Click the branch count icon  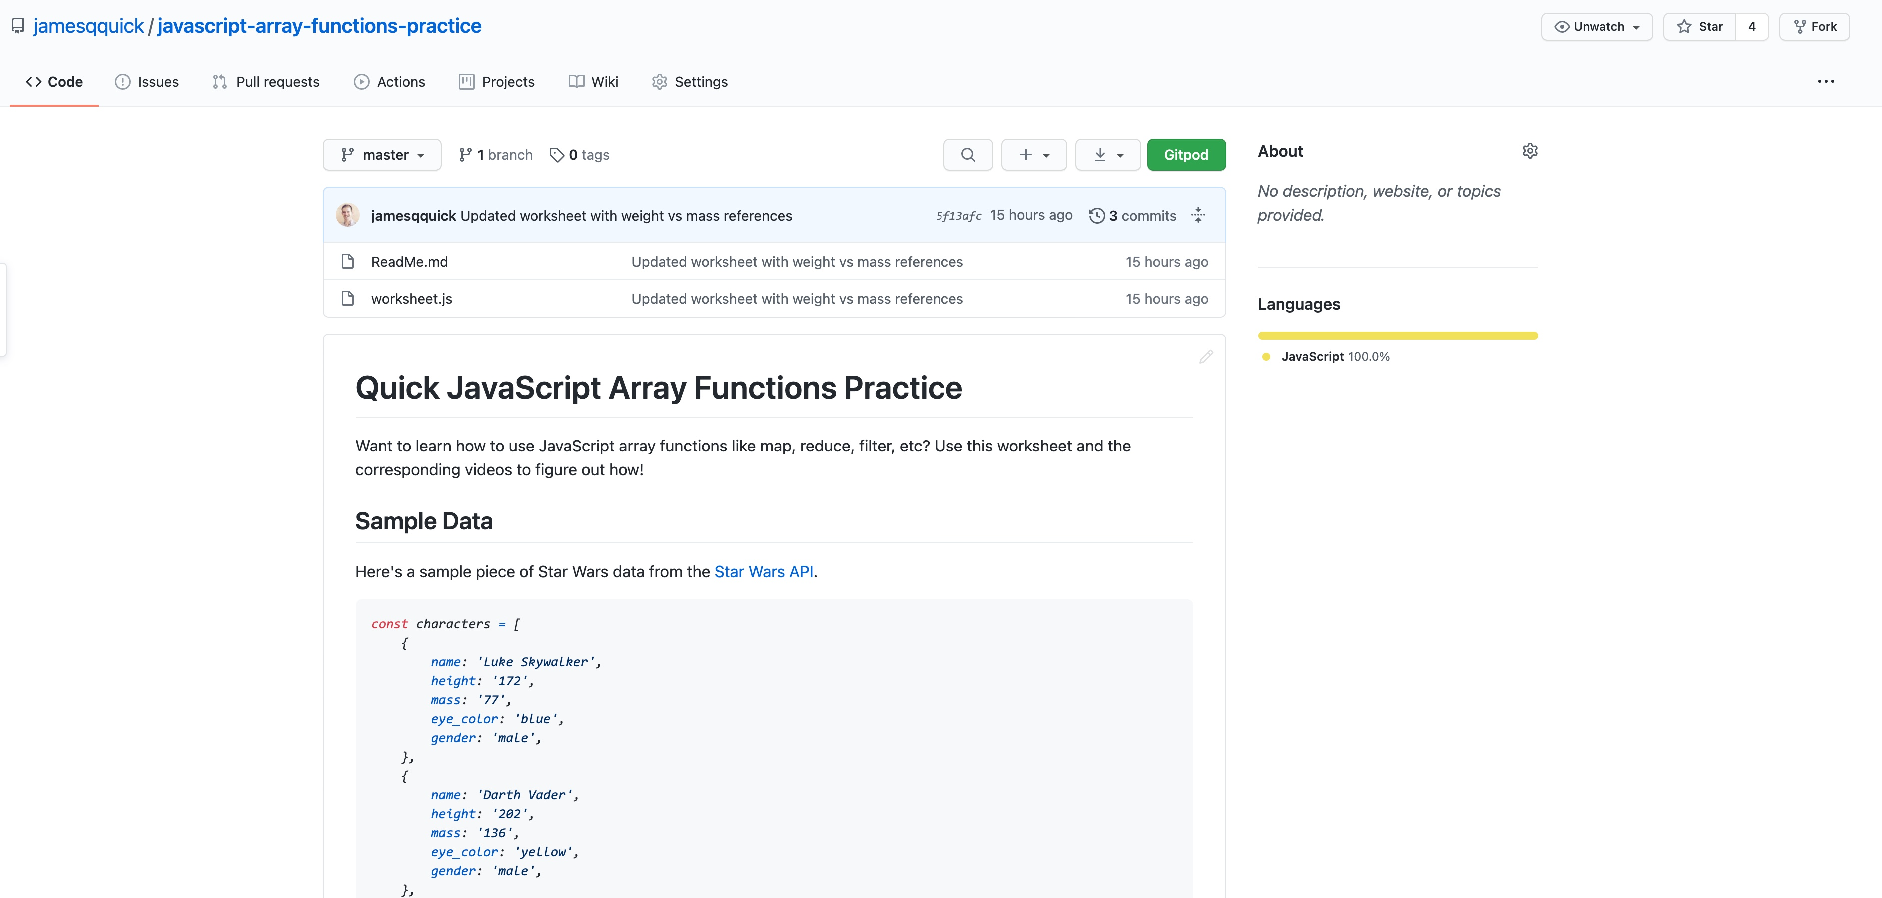(x=465, y=155)
